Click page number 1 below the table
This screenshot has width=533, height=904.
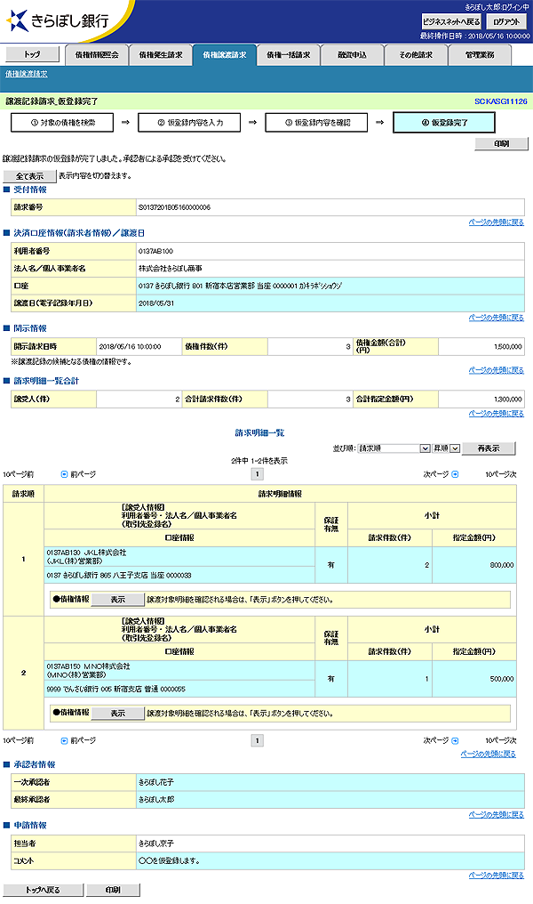point(258,740)
